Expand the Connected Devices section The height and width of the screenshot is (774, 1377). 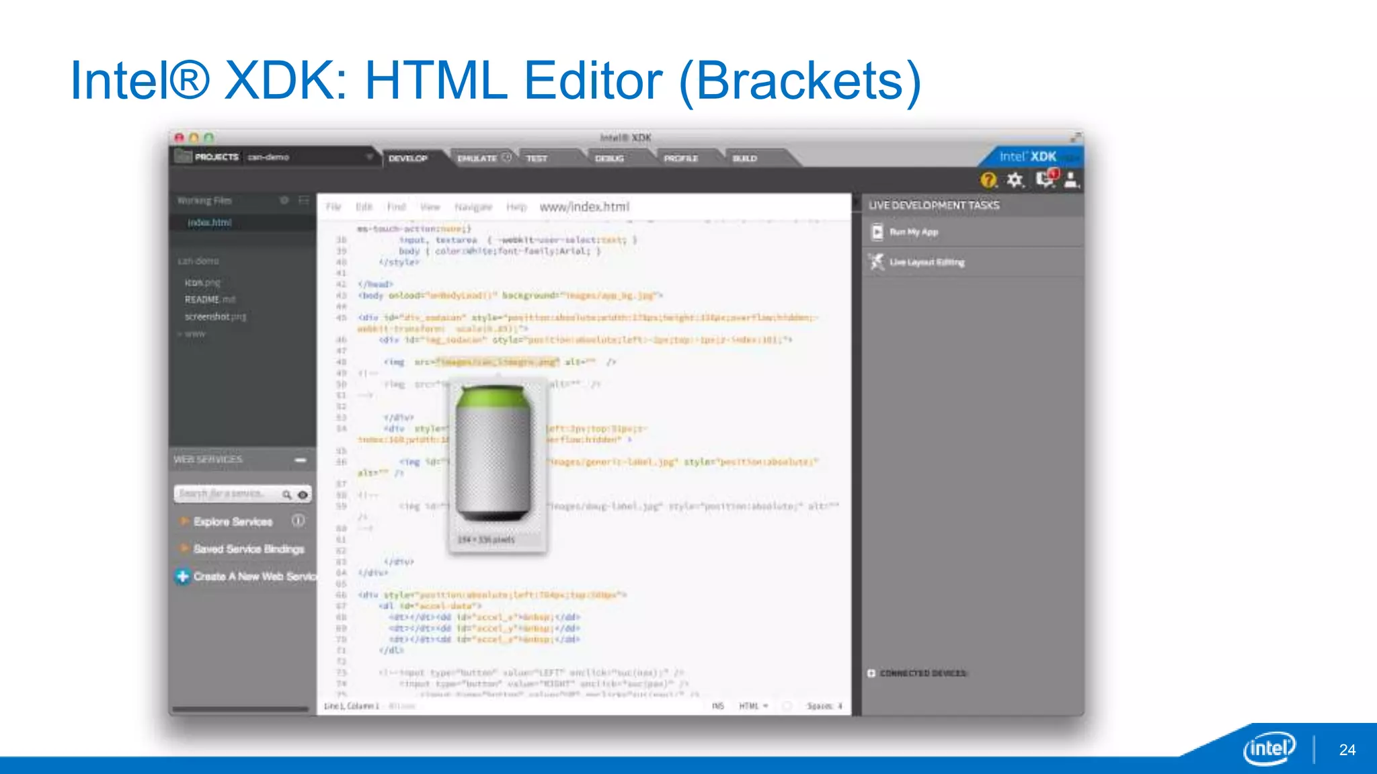pyautogui.click(x=871, y=673)
